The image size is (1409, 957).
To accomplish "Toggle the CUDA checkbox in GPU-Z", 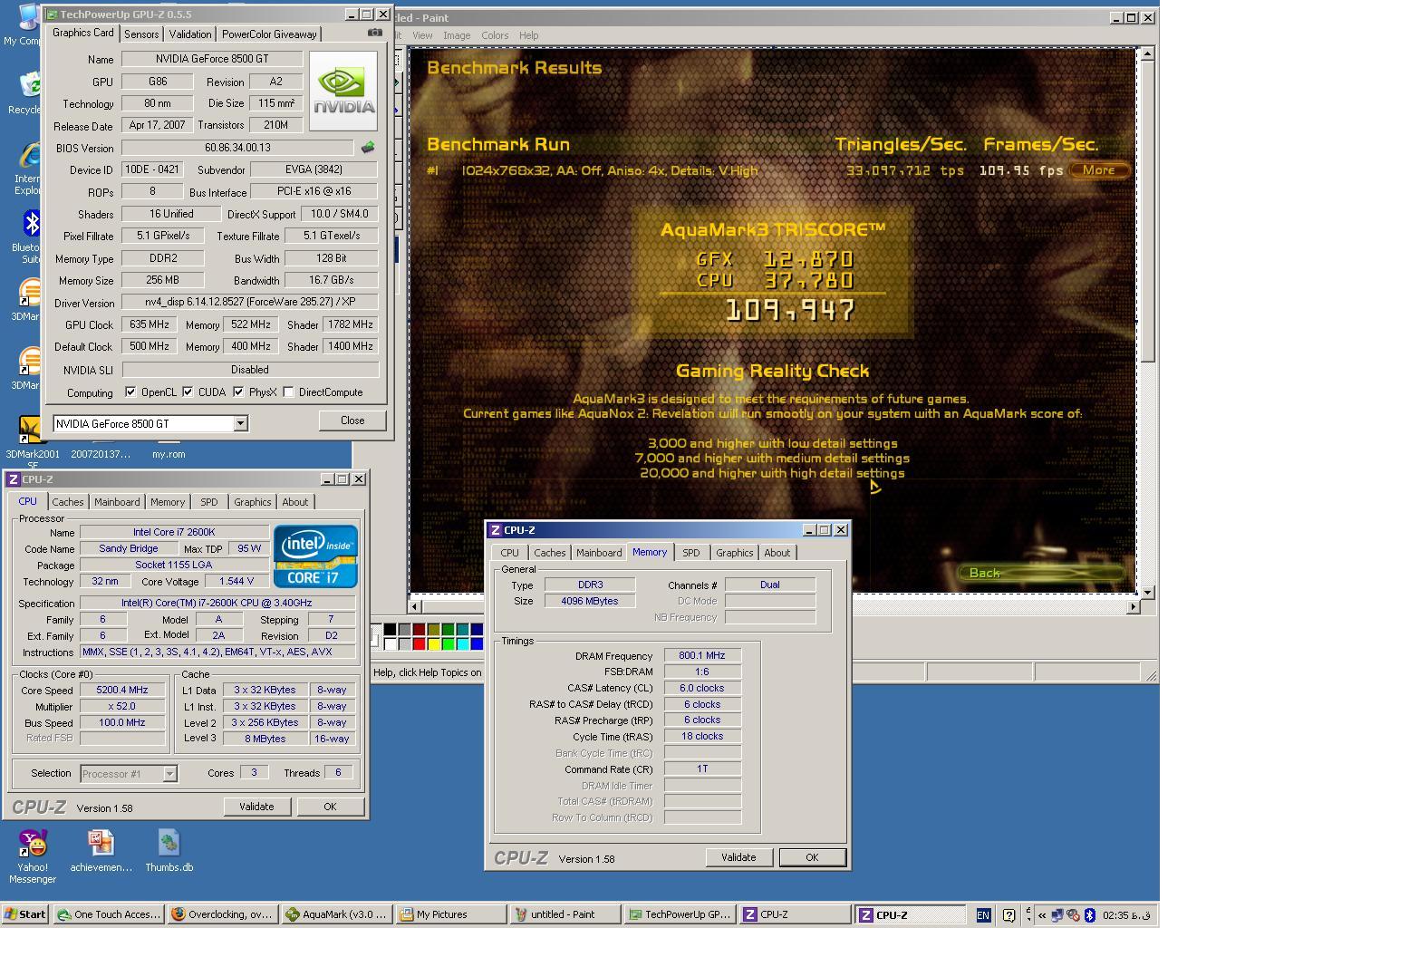I will [188, 392].
